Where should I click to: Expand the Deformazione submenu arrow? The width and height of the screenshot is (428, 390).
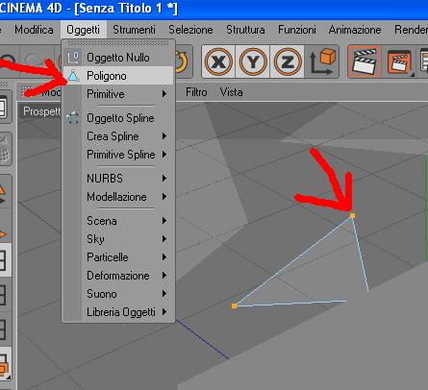coord(164,275)
